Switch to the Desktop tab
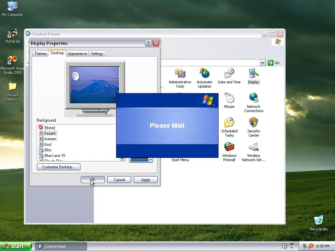This screenshot has width=335, height=251. 57,53
